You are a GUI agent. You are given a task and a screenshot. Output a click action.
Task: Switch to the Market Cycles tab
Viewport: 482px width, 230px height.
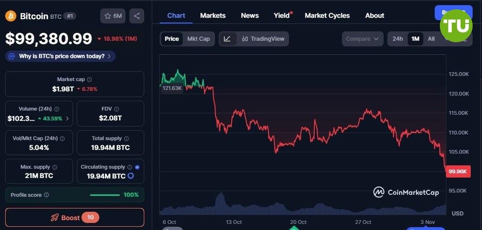coord(327,15)
